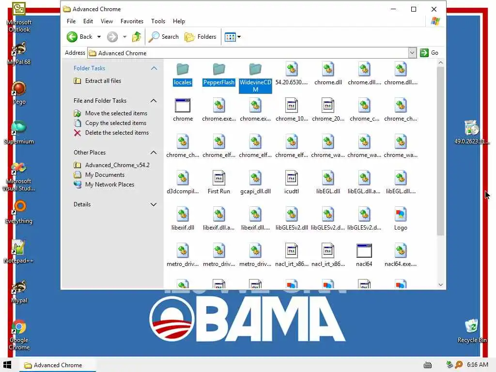Collapse the Folder Tasks section

[x=154, y=68]
